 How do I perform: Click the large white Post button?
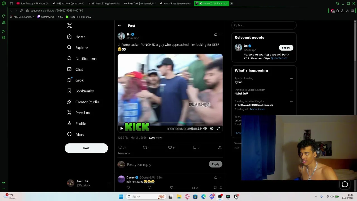pos(86,148)
